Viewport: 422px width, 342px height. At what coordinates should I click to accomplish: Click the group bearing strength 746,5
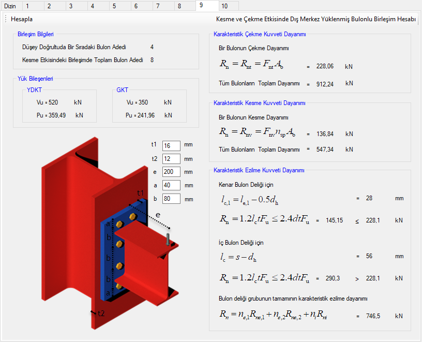[x=373, y=316]
